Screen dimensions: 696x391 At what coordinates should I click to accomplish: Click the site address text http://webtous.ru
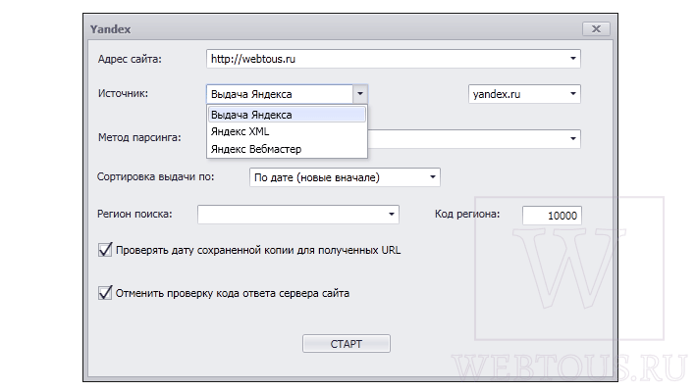(253, 59)
